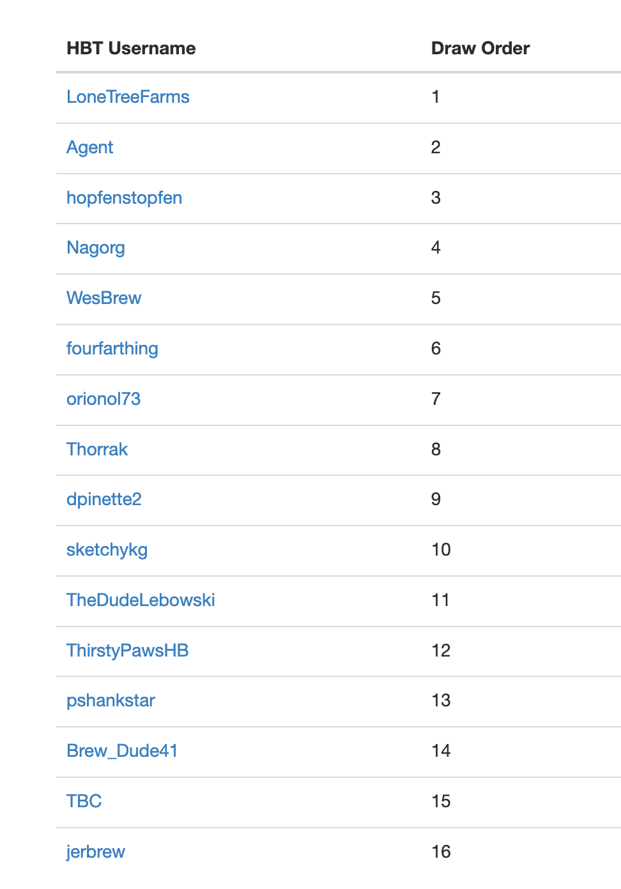Open the TBC user link
621x889 pixels.
point(84,802)
